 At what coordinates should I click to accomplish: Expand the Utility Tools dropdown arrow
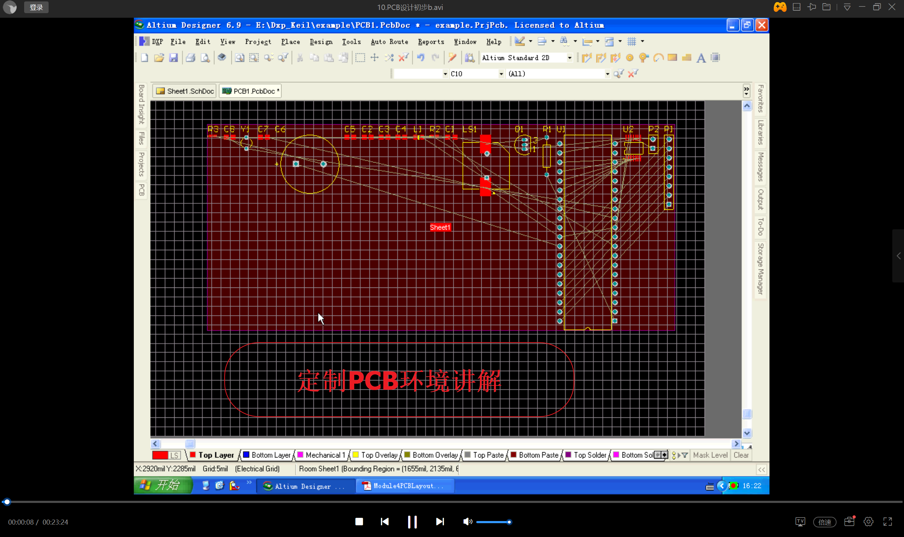pyautogui.click(x=531, y=41)
